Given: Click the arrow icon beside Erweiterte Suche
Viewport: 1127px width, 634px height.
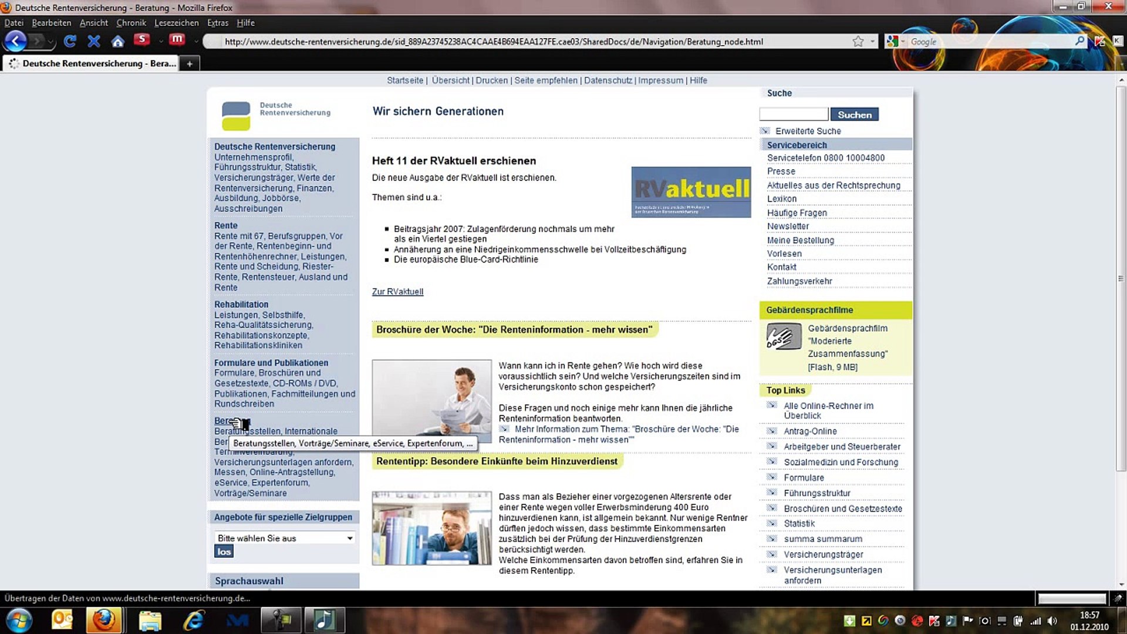Looking at the screenshot, I should pyautogui.click(x=765, y=131).
